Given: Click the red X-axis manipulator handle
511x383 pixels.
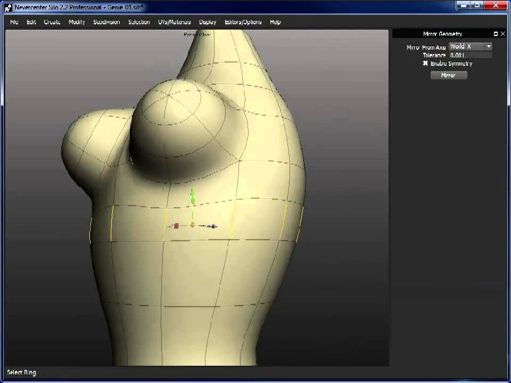Looking at the screenshot, I should tap(175, 226).
